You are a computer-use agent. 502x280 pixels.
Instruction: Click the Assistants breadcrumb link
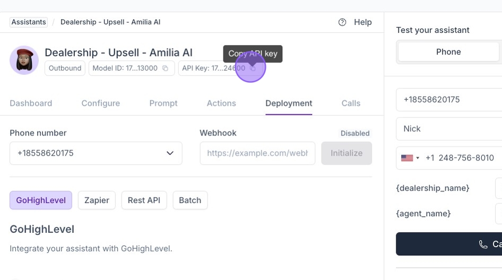(29, 22)
